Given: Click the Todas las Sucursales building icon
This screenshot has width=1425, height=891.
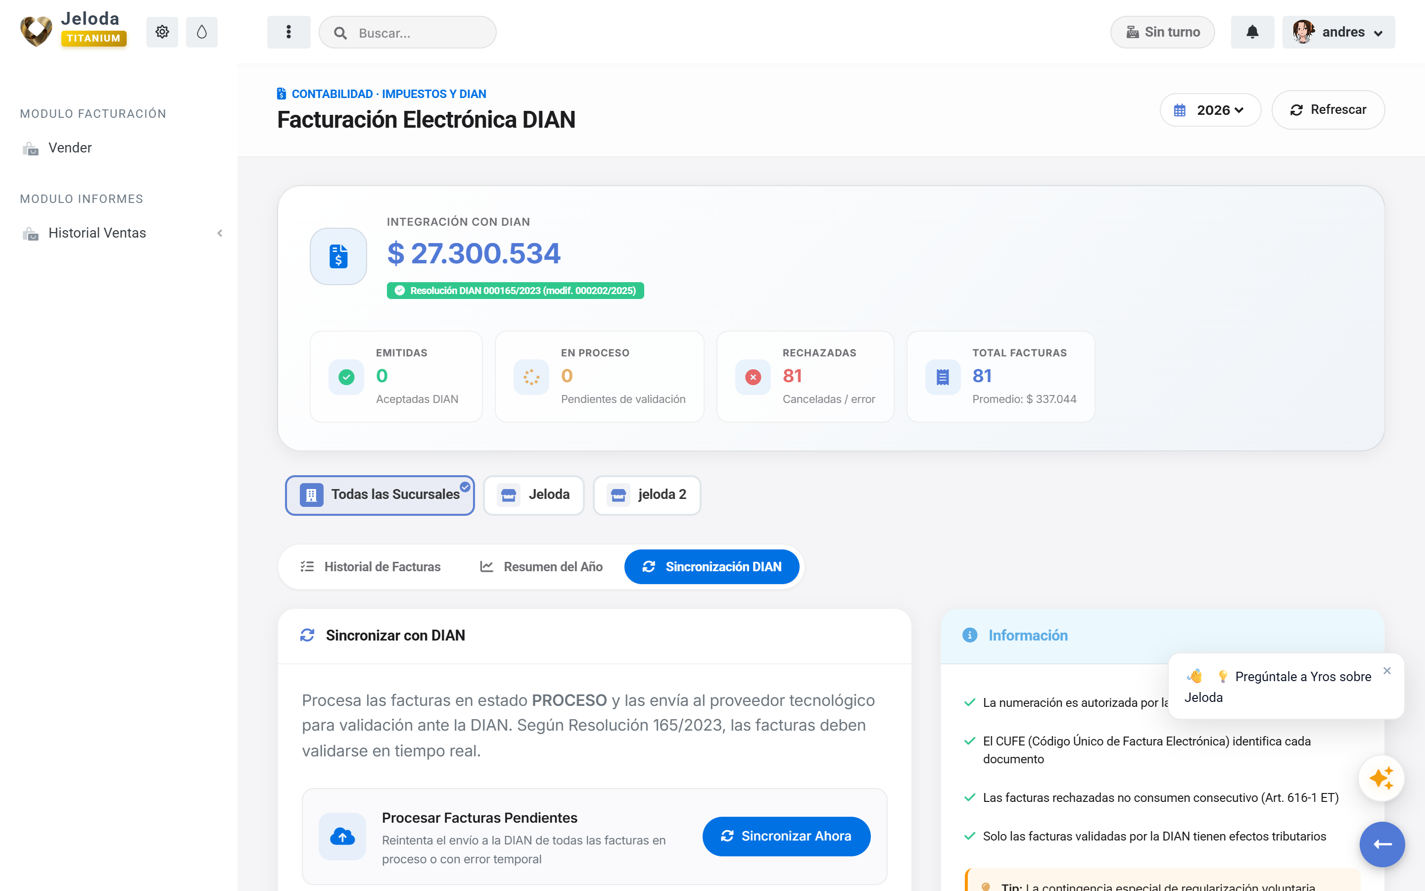Looking at the screenshot, I should (x=312, y=495).
